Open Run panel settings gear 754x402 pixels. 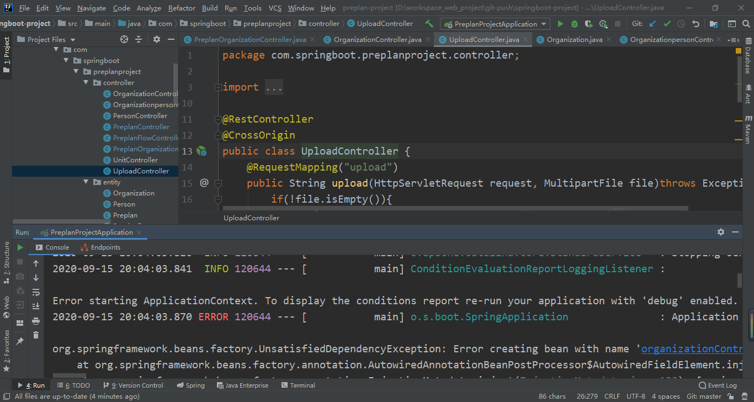(720, 232)
